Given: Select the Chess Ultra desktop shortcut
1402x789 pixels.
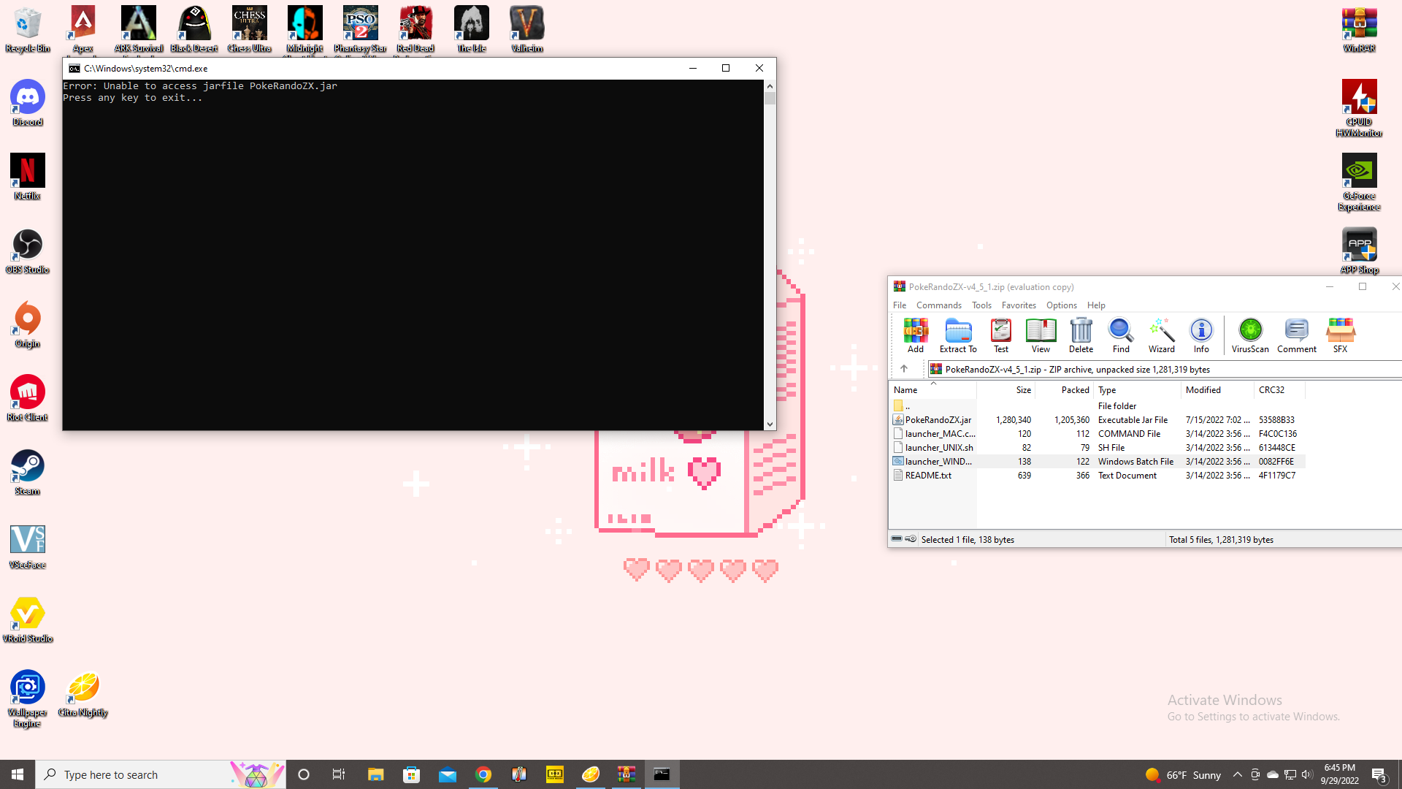Looking at the screenshot, I should [250, 30].
